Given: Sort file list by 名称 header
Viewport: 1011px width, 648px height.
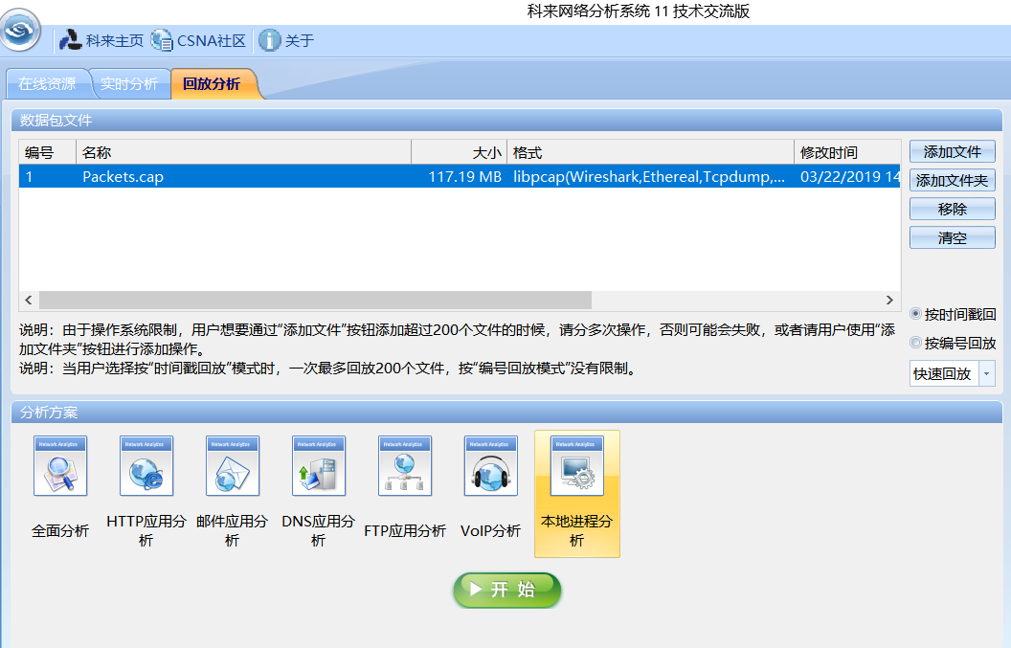Looking at the screenshot, I should pos(244,153).
